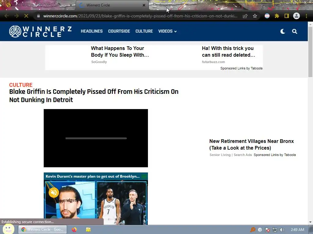Open the red CULTURE category link
This screenshot has height=234, width=313.
click(x=21, y=85)
